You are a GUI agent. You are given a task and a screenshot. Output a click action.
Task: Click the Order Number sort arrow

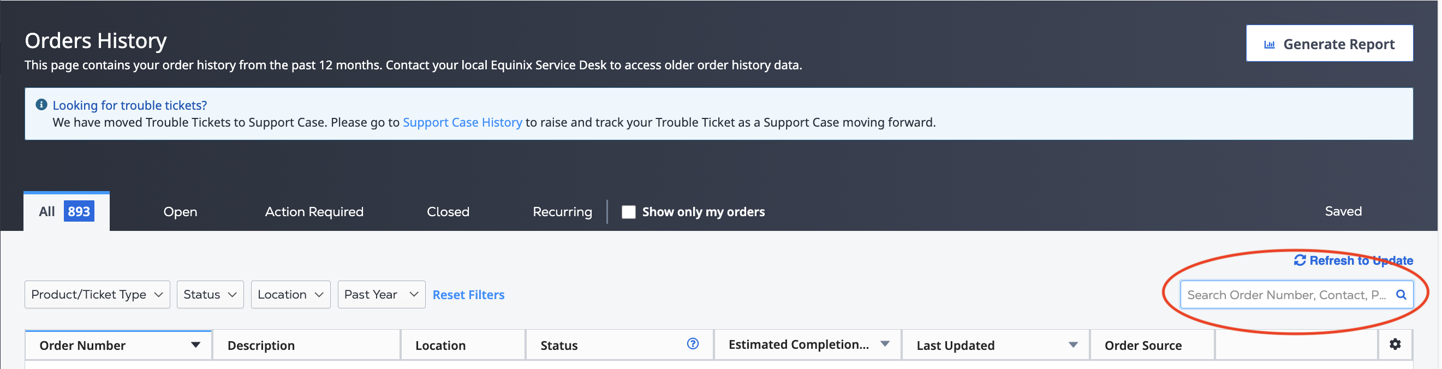click(195, 345)
